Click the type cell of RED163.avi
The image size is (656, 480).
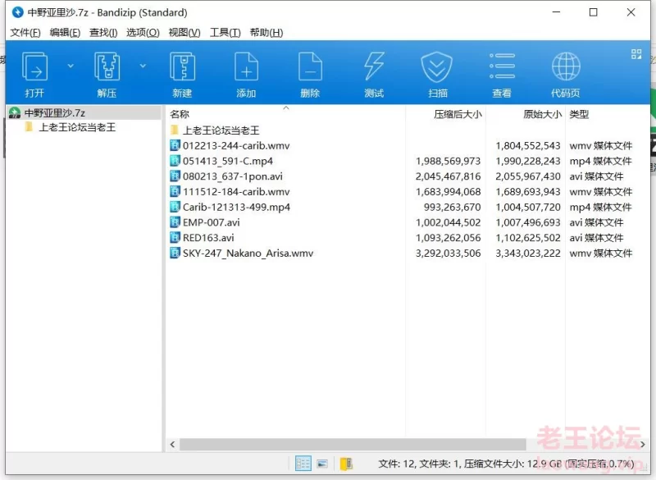click(596, 238)
